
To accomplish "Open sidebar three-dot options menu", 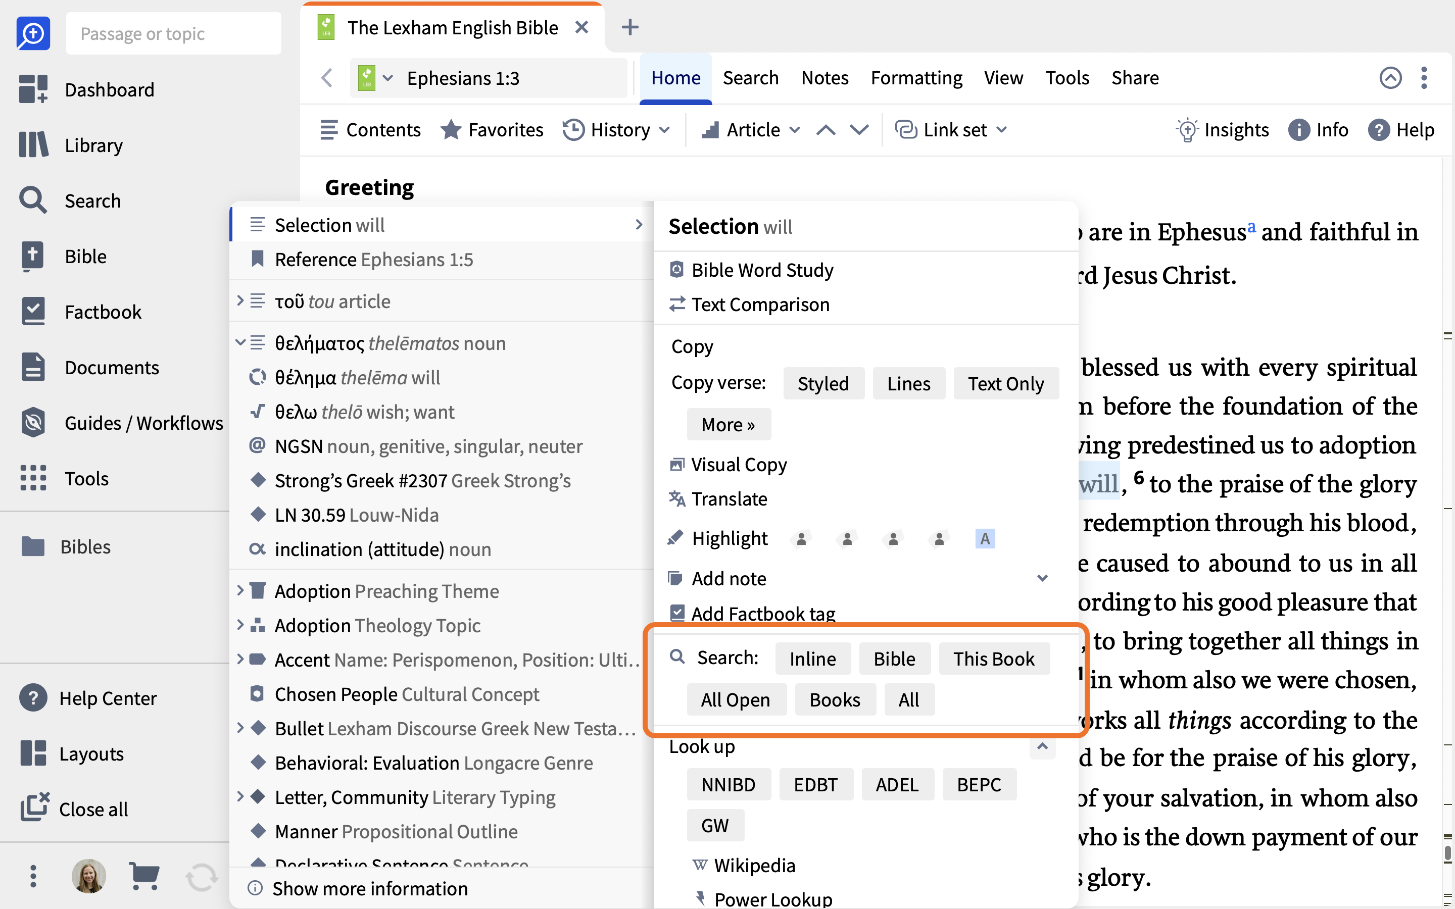I will [x=33, y=876].
